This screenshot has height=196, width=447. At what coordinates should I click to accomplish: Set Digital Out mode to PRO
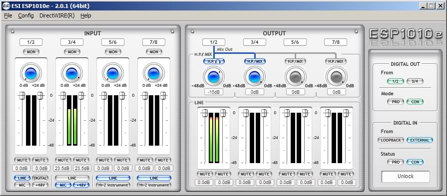tap(396, 102)
